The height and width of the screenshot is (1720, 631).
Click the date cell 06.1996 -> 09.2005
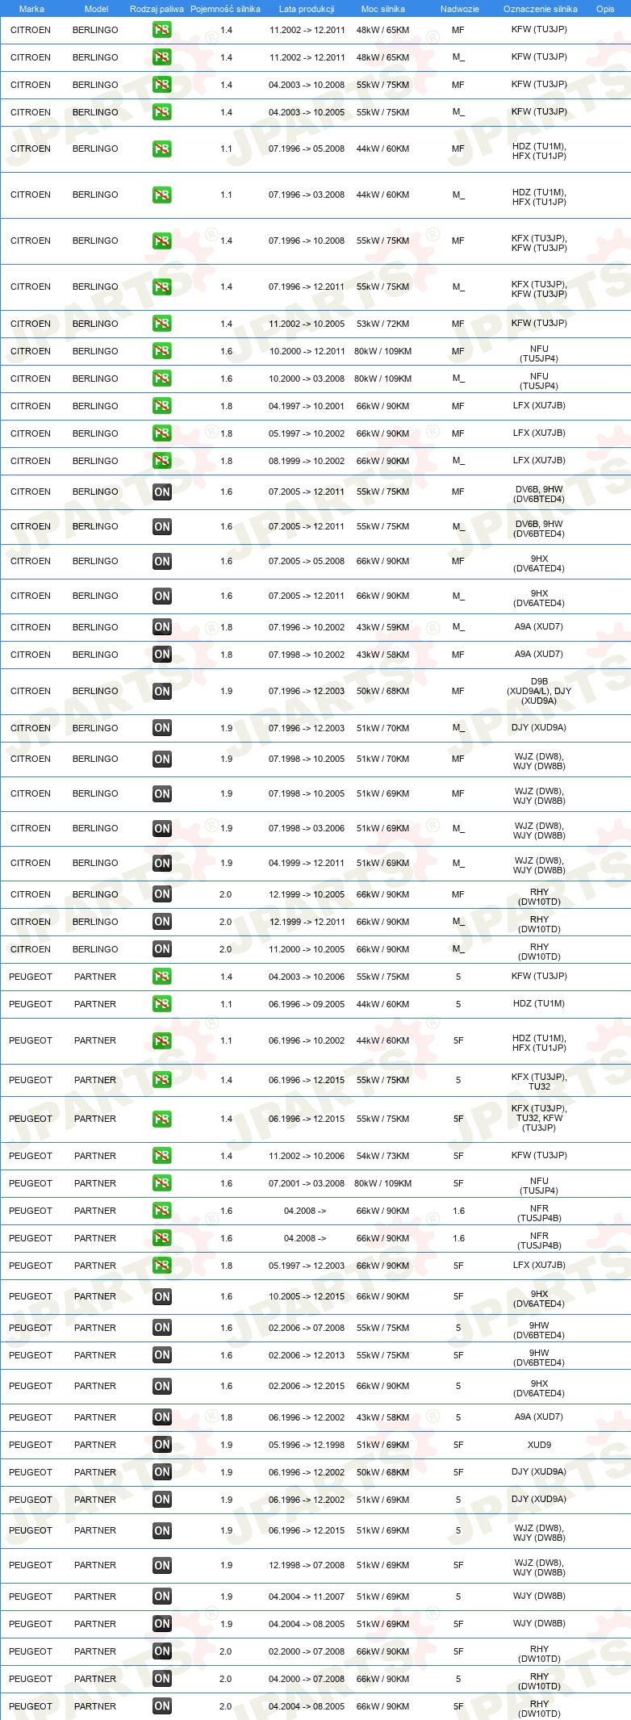tap(307, 1004)
